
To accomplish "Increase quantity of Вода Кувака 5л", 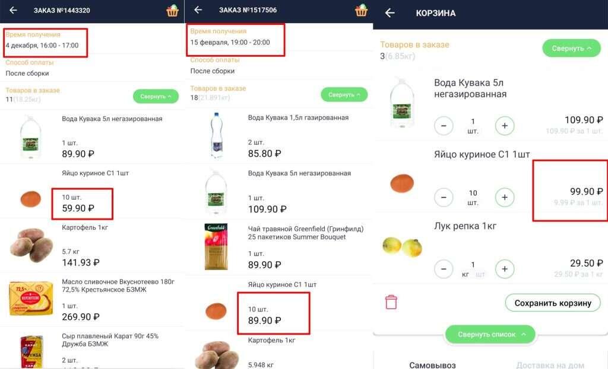I will click(x=505, y=126).
